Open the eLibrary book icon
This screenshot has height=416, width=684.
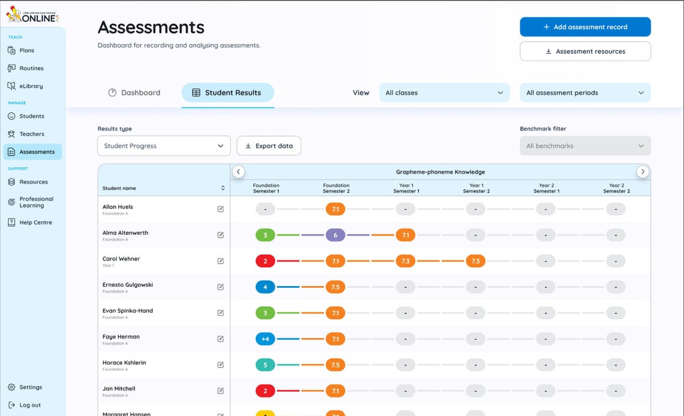click(x=12, y=86)
